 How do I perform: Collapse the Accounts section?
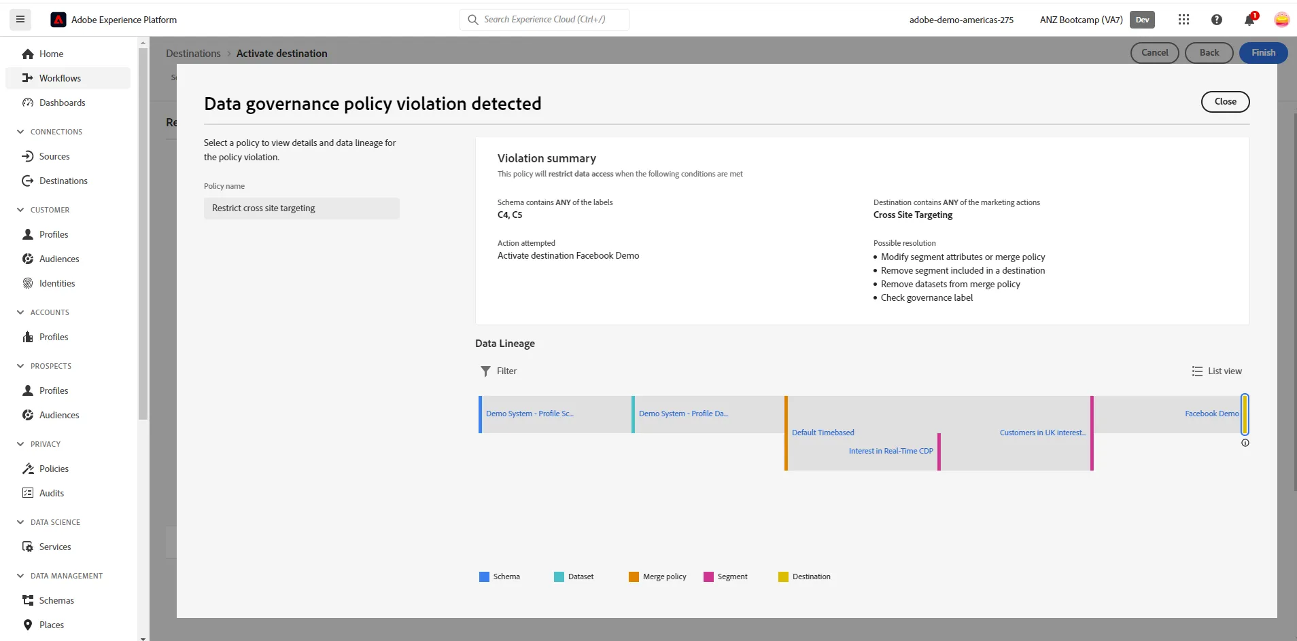click(x=20, y=312)
